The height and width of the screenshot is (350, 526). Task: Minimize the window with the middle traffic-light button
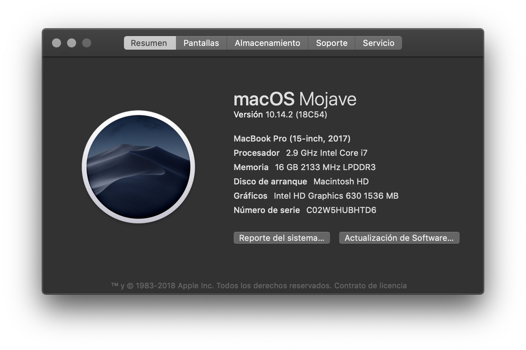71,43
